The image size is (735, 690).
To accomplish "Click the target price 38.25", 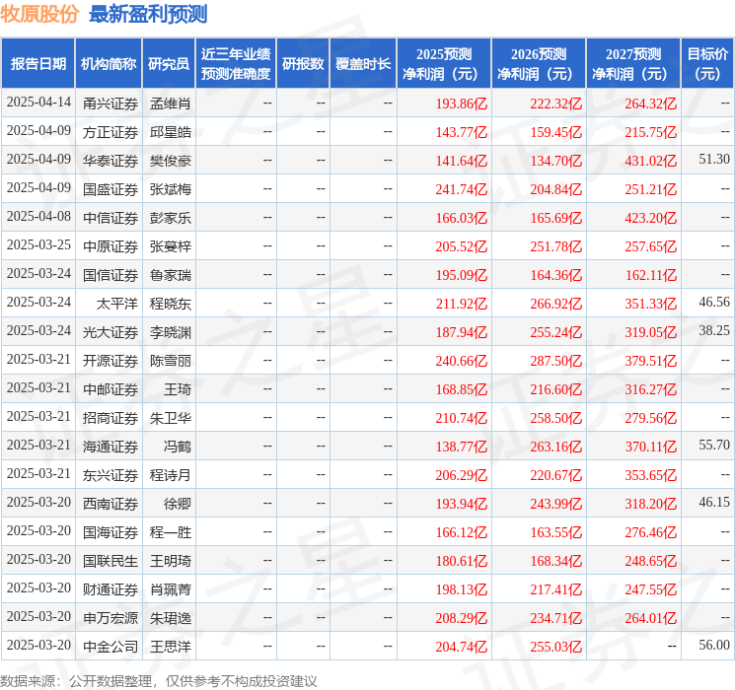I will click(x=714, y=331).
